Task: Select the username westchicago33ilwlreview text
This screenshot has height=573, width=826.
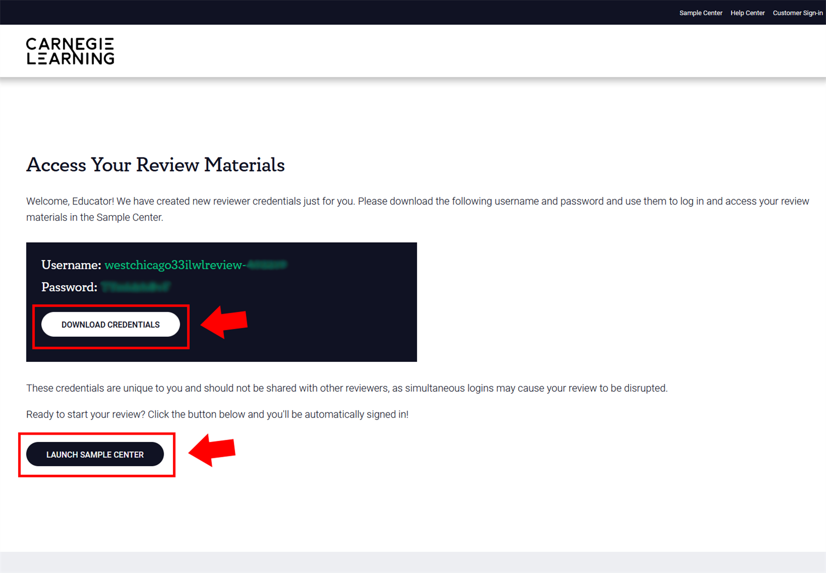Action: (196, 265)
